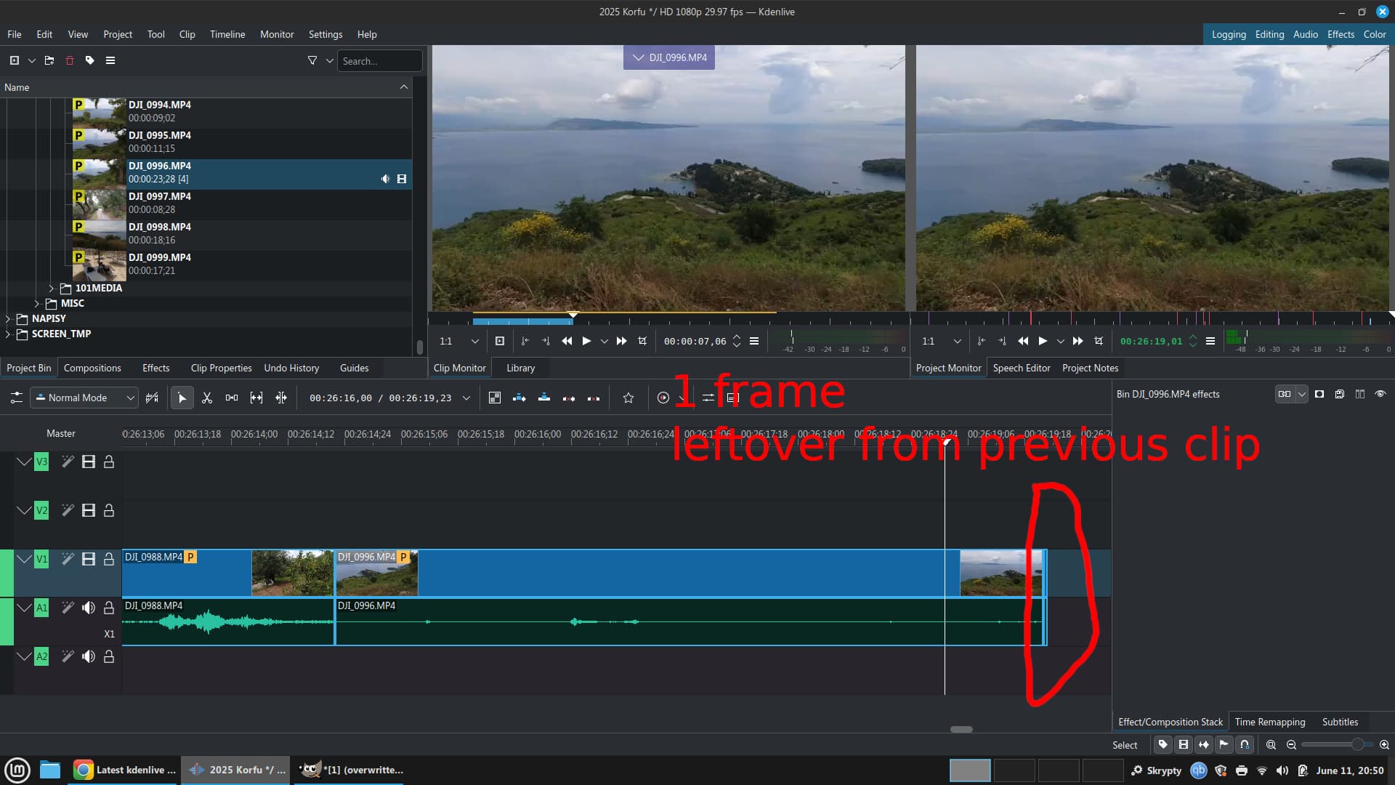Screen dimensions: 1395x785
Task: Adjust the timeline zoom slider
Action: click(x=1356, y=744)
